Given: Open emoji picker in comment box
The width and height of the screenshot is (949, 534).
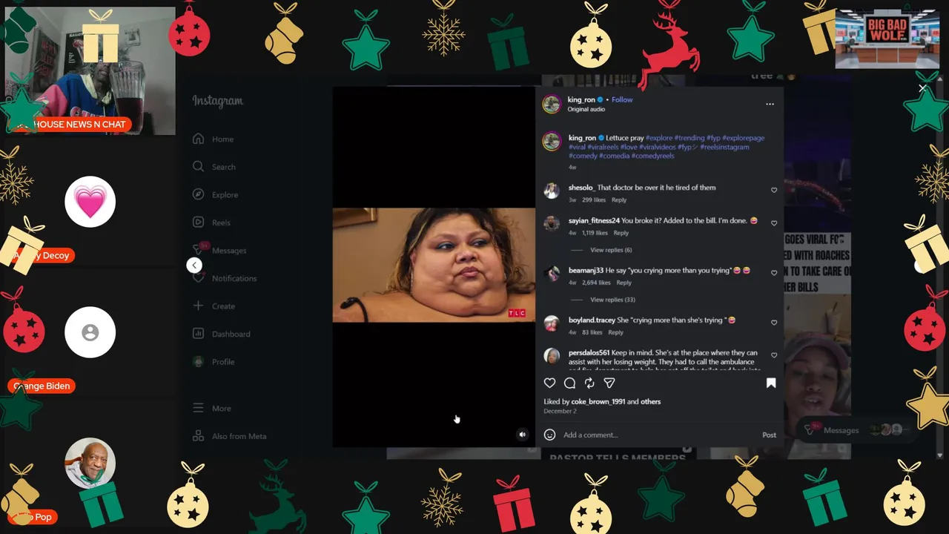Looking at the screenshot, I should pos(549,435).
